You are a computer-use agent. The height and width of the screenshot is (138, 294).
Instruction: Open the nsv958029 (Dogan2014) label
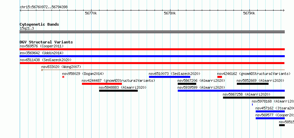point(83,74)
